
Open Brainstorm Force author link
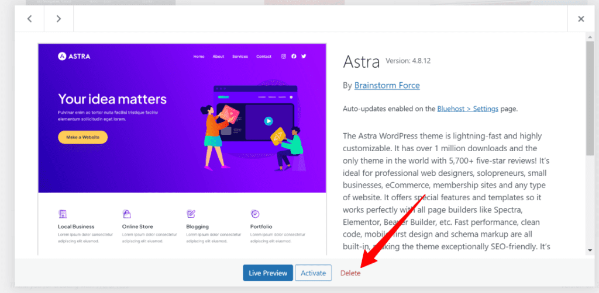(387, 85)
